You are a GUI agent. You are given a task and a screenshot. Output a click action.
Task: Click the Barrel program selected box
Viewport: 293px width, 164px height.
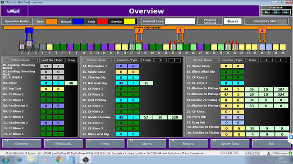click(233, 21)
